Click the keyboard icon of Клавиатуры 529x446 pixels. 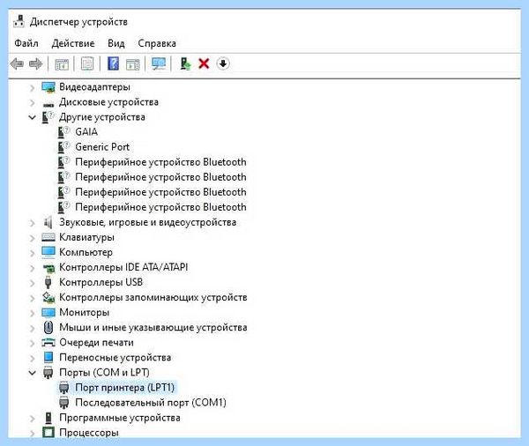(48, 237)
